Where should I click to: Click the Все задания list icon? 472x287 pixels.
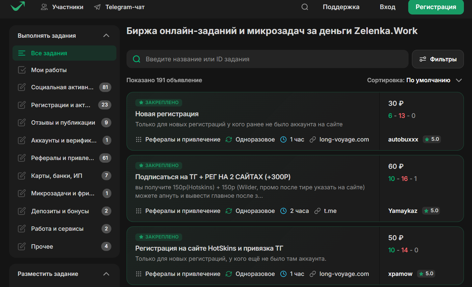(x=22, y=53)
